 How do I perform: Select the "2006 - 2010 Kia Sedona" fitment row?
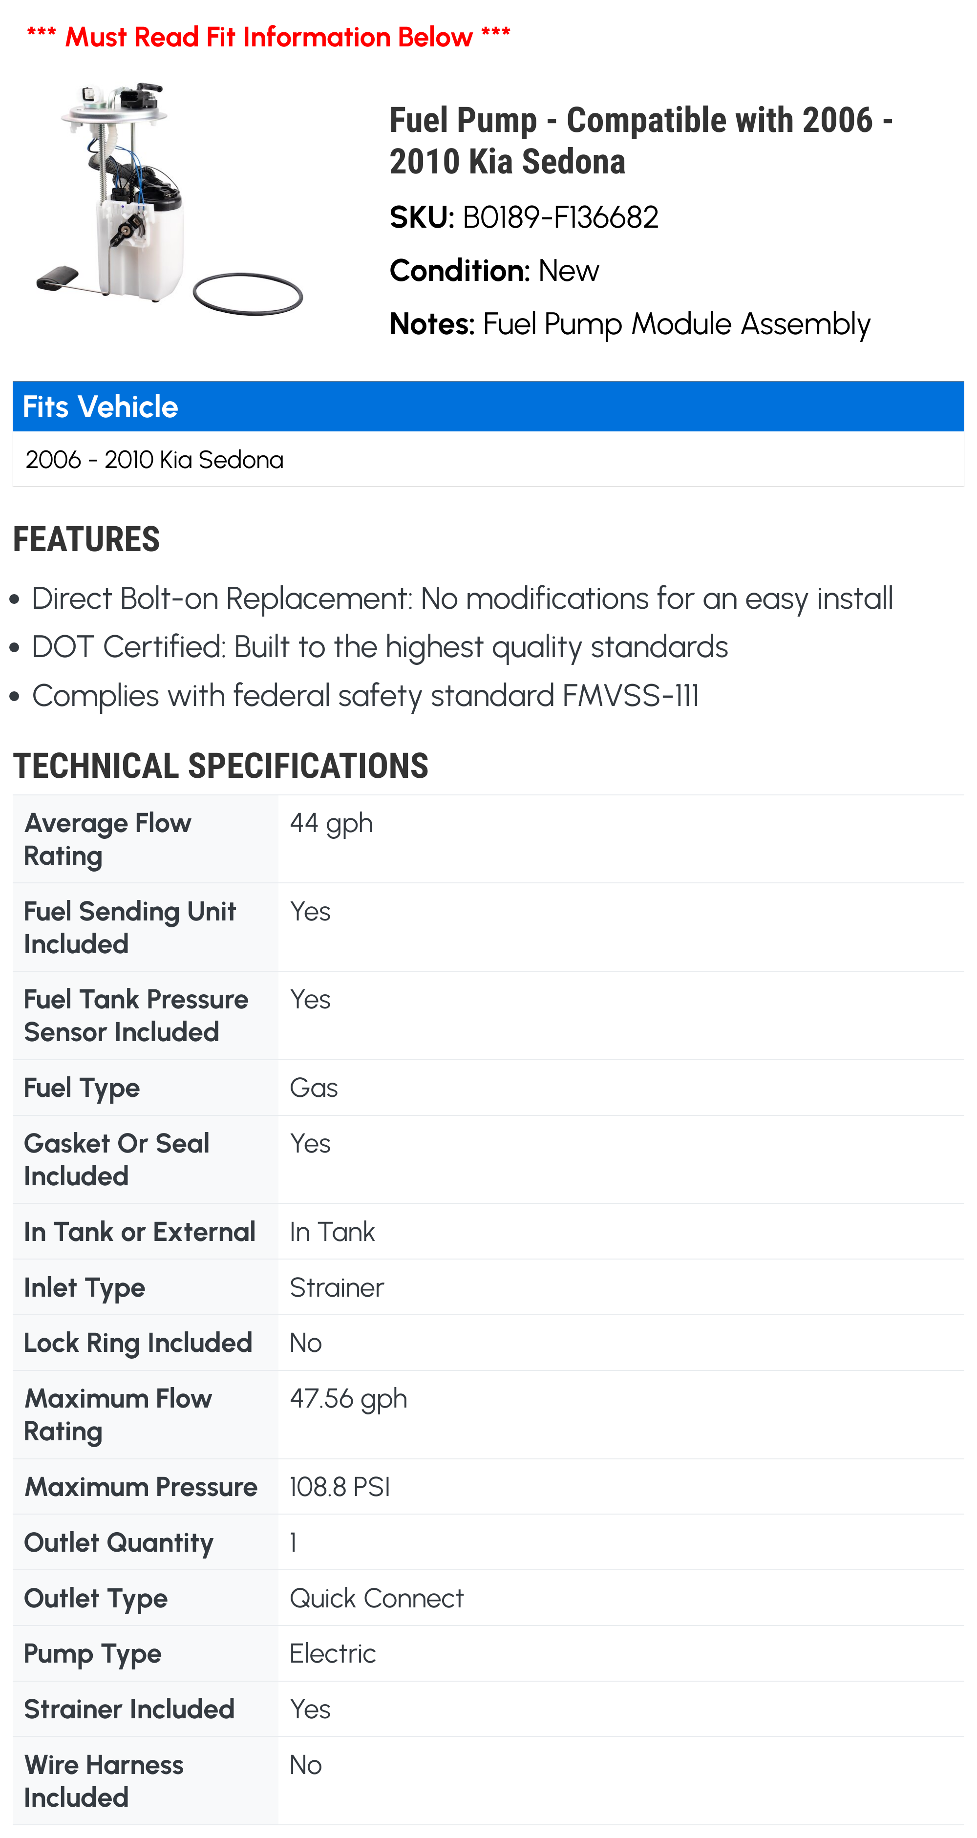coord(155,459)
